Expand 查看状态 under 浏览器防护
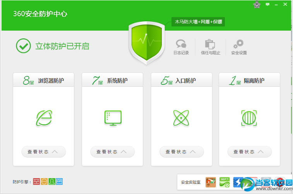Image resolution: width=293 pixels, height=194 pixels. click(x=43, y=152)
